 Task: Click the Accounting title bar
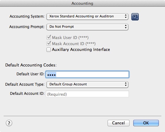pyautogui.click(x=82, y=3)
